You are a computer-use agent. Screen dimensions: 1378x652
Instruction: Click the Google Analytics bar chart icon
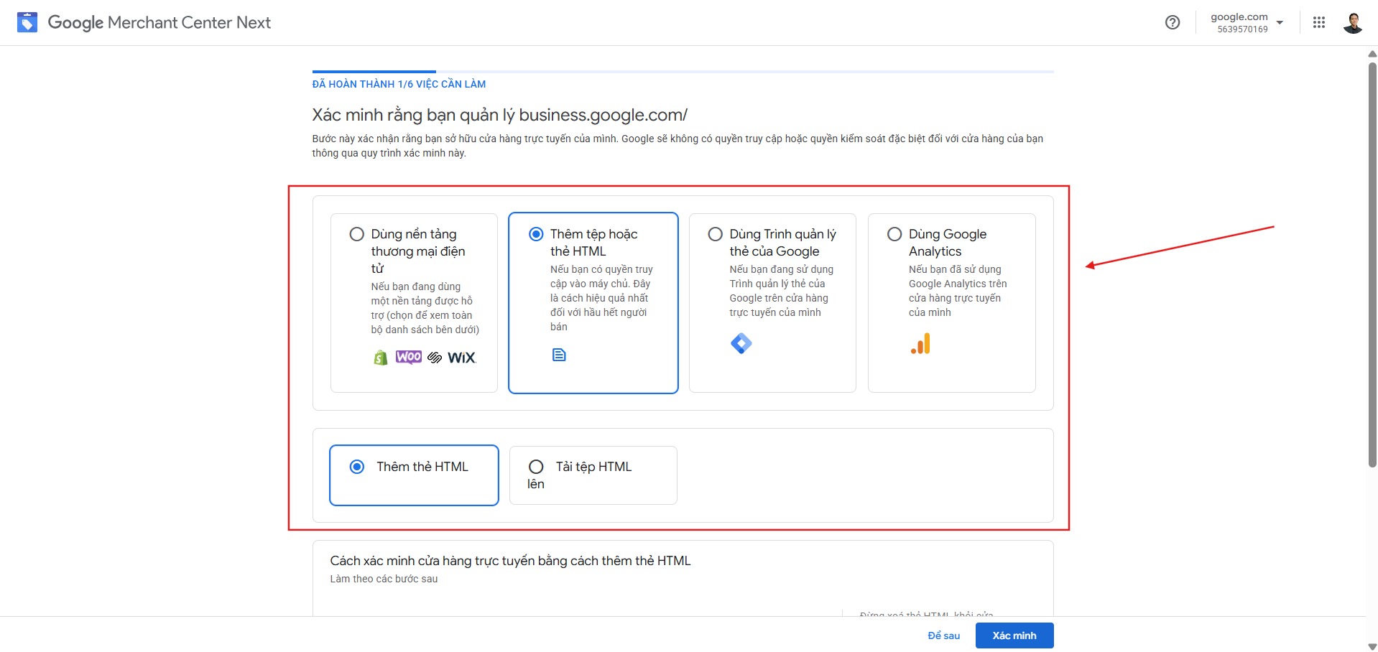click(920, 343)
